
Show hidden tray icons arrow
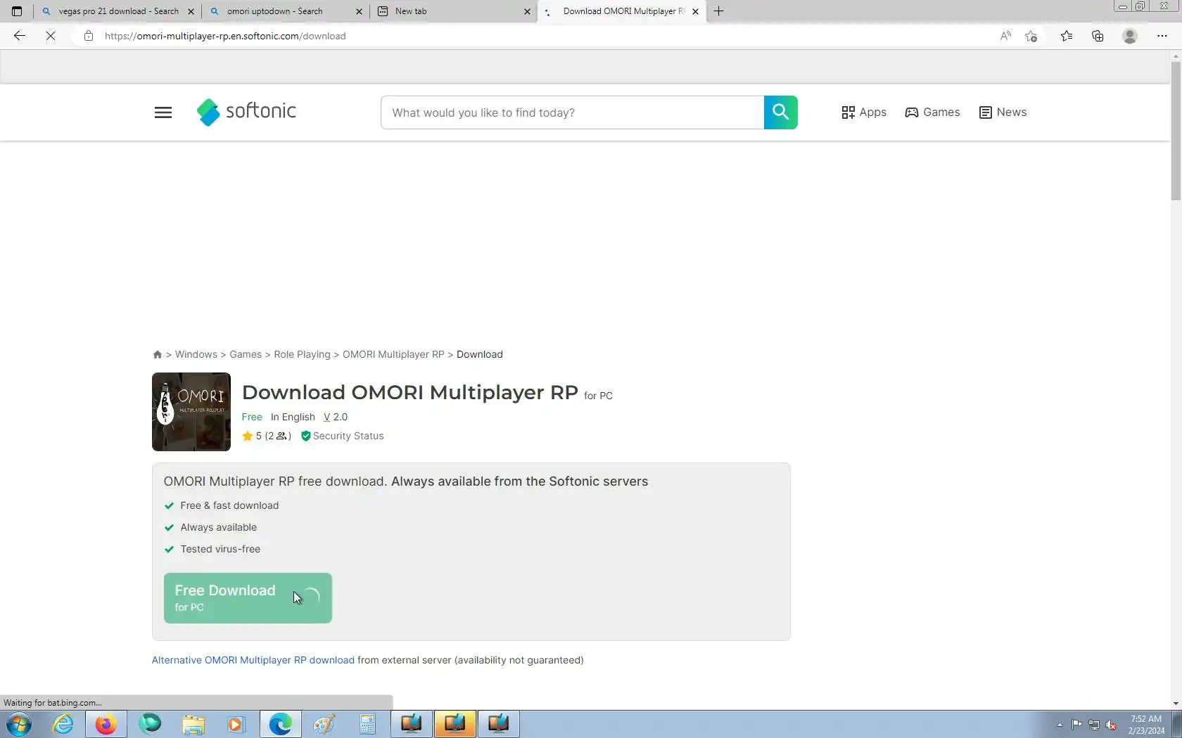1060,725
